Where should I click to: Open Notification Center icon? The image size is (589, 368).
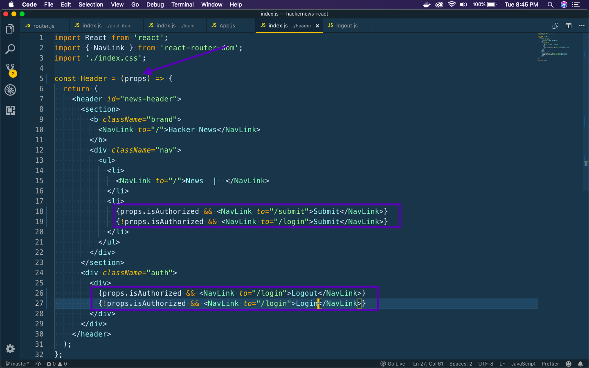(x=576, y=4)
